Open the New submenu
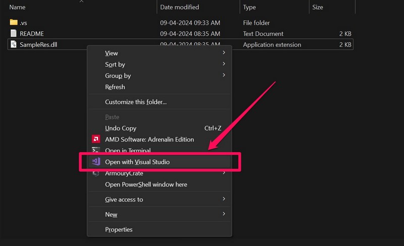Screen dimensions: 404x246 click(111, 214)
